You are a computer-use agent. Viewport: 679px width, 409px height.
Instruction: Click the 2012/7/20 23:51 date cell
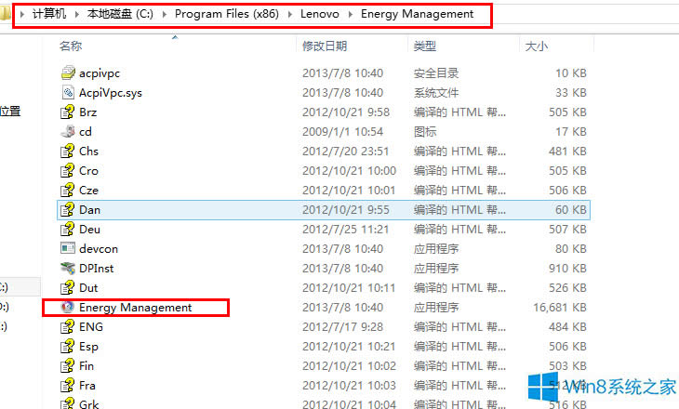coord(346,151)
